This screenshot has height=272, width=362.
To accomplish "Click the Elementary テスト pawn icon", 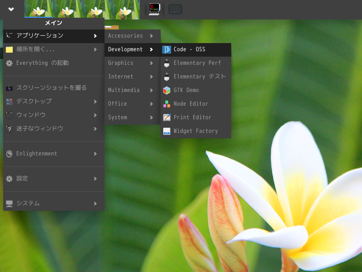I will pos(167,77).
